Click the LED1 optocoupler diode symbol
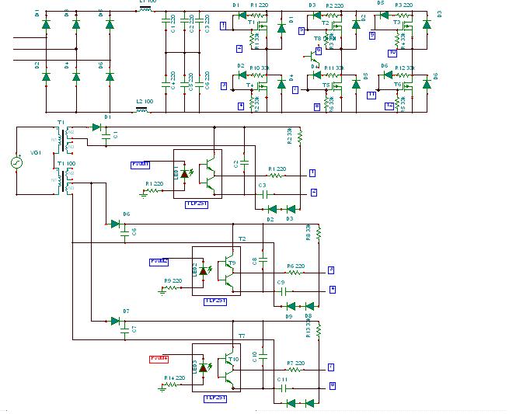 pyautogui.click(x=185, y=174)
